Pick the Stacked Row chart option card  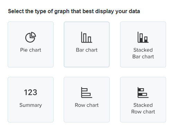pos(143,100)
